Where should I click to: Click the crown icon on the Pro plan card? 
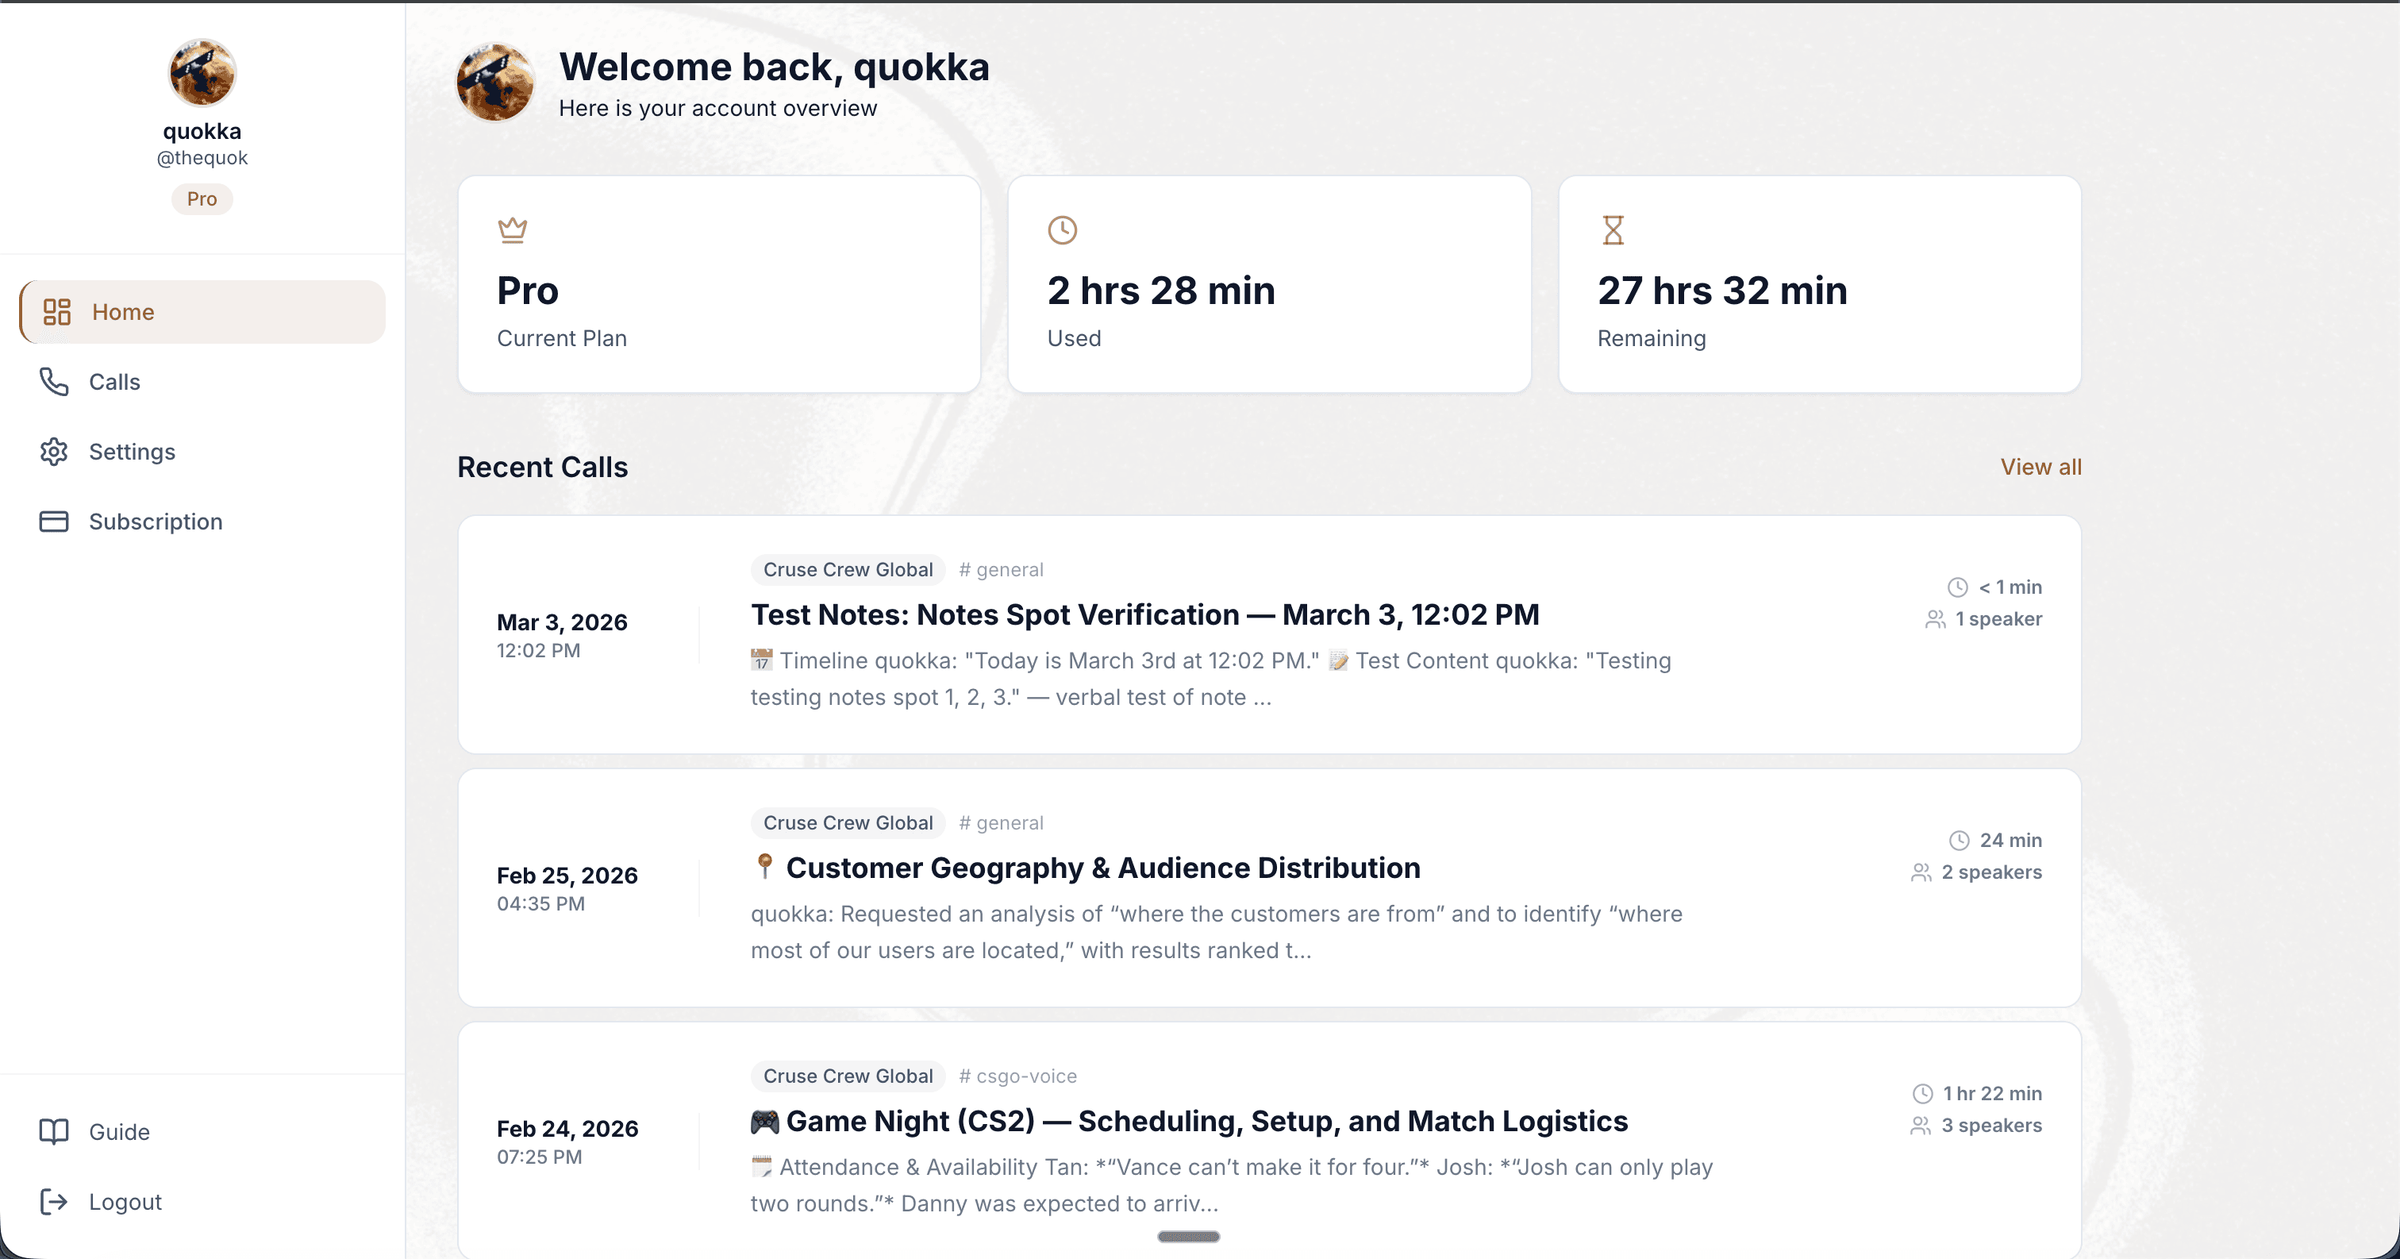(513, 229)
